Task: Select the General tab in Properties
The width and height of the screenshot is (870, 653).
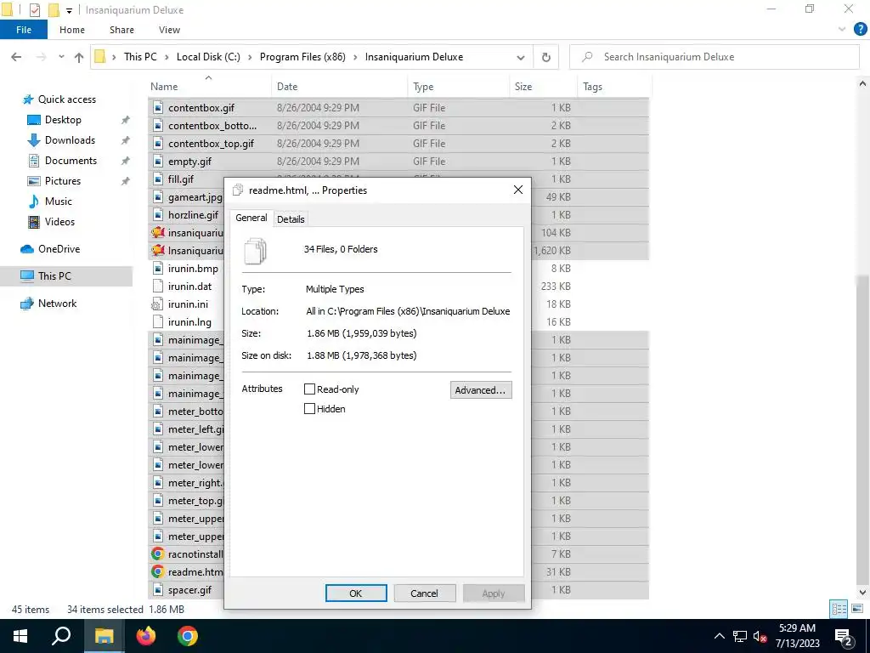Action: pyautogui.click(x=251, y=218)
